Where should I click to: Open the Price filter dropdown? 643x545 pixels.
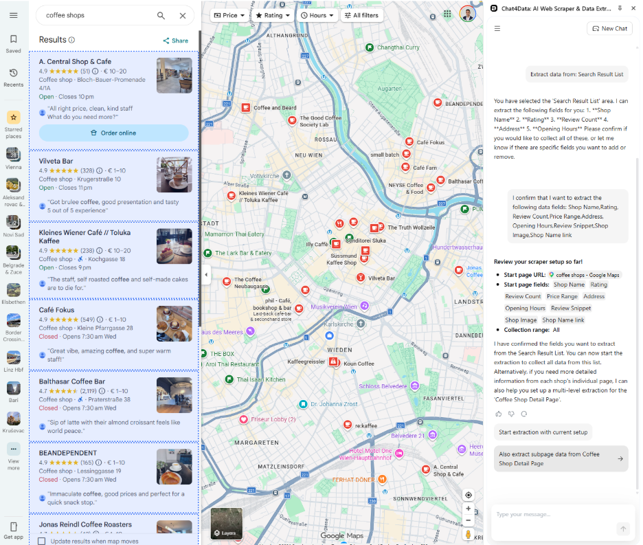[x=229, y=15]
